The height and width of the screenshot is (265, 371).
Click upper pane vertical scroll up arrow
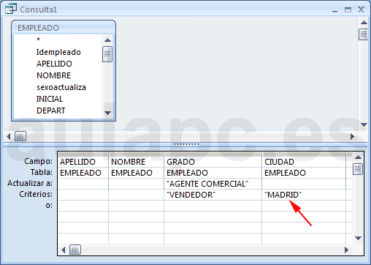point(364,23)
